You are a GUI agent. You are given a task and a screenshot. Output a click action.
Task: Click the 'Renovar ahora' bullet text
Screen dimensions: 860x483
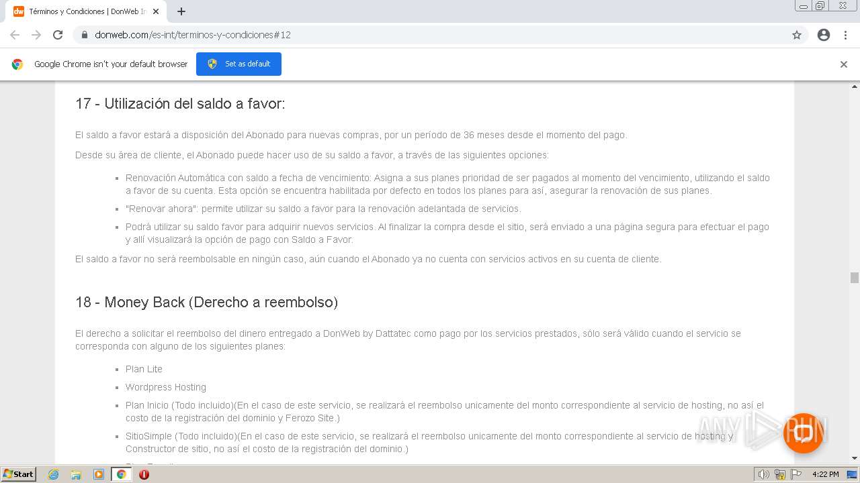click(x=323, y=209)
